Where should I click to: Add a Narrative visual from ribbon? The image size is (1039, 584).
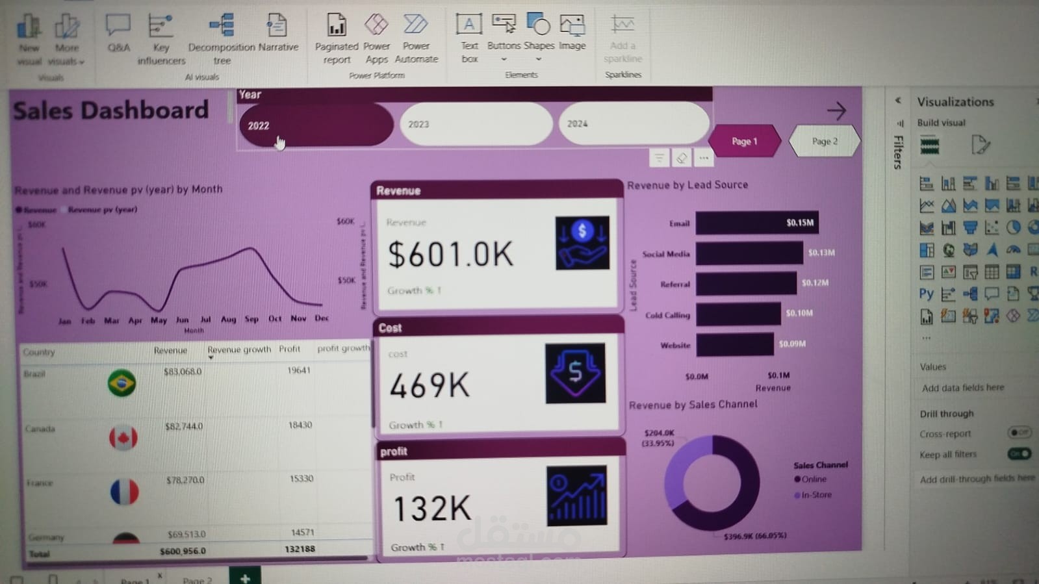[278, 32]
